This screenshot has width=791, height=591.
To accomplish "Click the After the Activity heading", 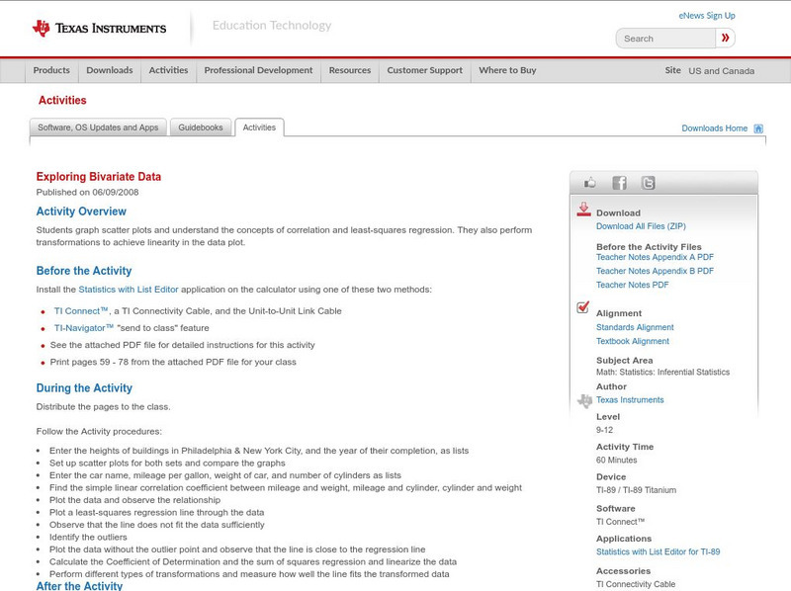I will click(x=79, y=585).
